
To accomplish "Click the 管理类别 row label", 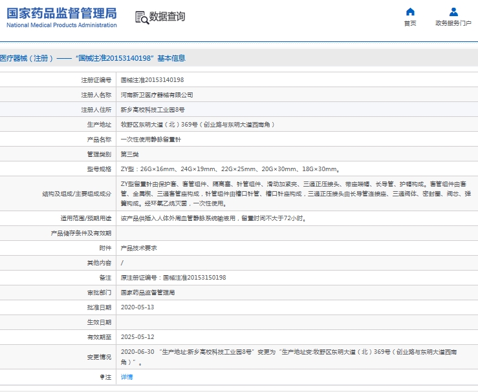I will [x=99, y=154].
